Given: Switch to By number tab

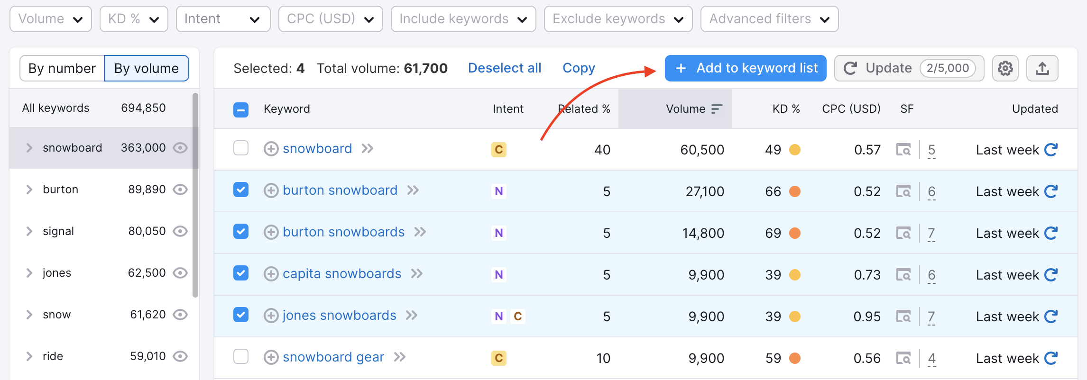Looking at the screenshot, I should 62,68.
